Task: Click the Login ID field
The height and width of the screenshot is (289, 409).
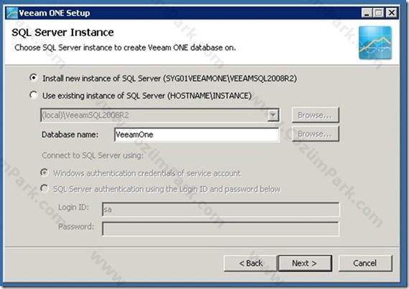Action: coord(221,209)
